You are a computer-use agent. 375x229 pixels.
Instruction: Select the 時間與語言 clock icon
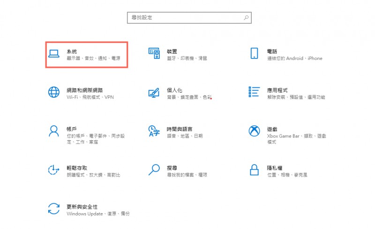pyautogui.click(x=154, y=131)
